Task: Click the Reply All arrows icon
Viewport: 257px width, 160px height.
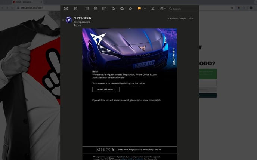Action: (122, 9)
